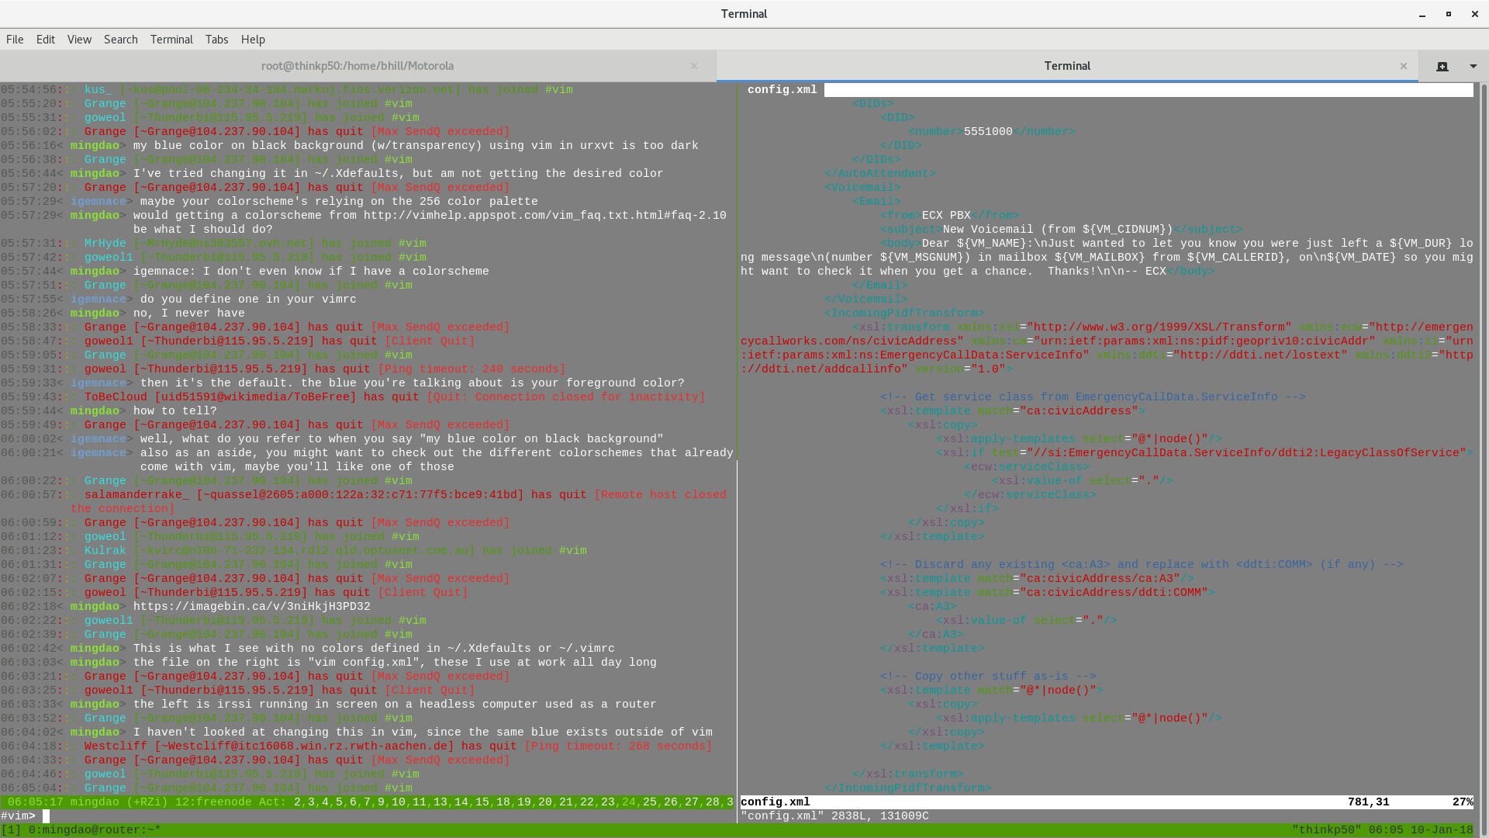Click the Westcliff ping timeout quit line
Screen dimensions: 1489x838
pos(356,746)
